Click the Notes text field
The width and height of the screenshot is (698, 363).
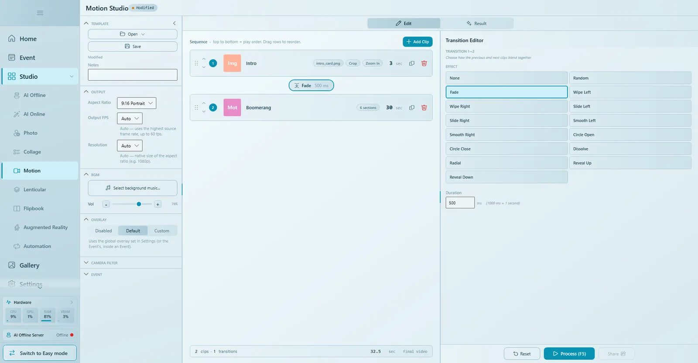click(x=133, y=75)
